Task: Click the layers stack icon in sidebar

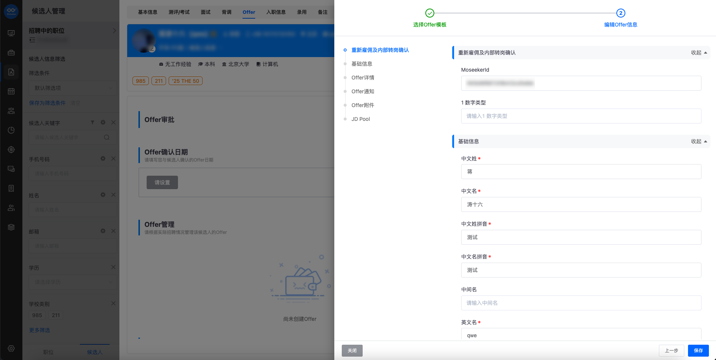Action: click(11, 227)
